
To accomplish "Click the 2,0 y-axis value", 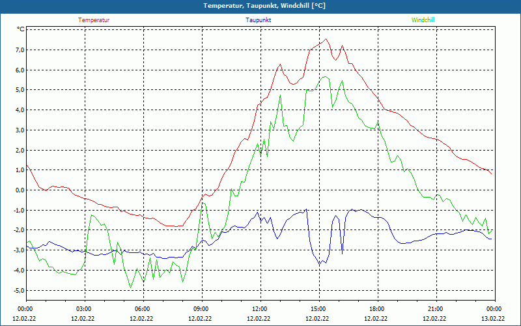I will click(20, 150).
